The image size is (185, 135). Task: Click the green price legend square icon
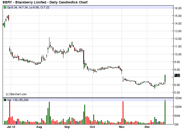pyautogui.click(x=5, y=7)
